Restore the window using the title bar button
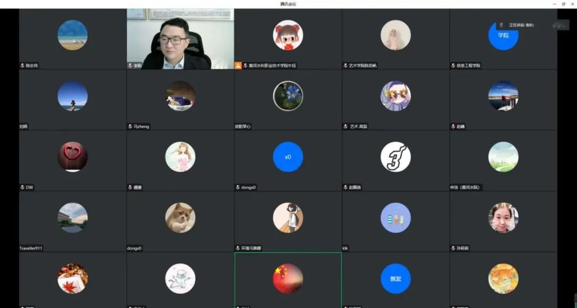This screenshot has width=577, height=308. 563,4
